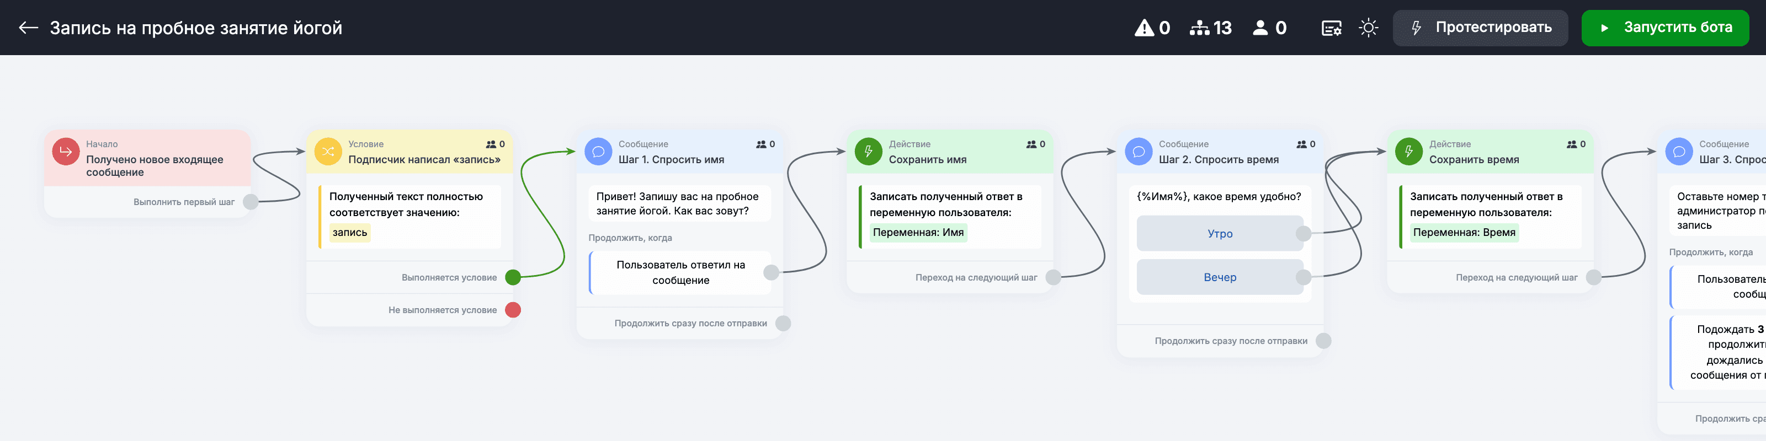Screen dimensions: 1766x441
Task: Click Сохранить имя Переход на следующий шаг connector
Action: coord(1053,277)
